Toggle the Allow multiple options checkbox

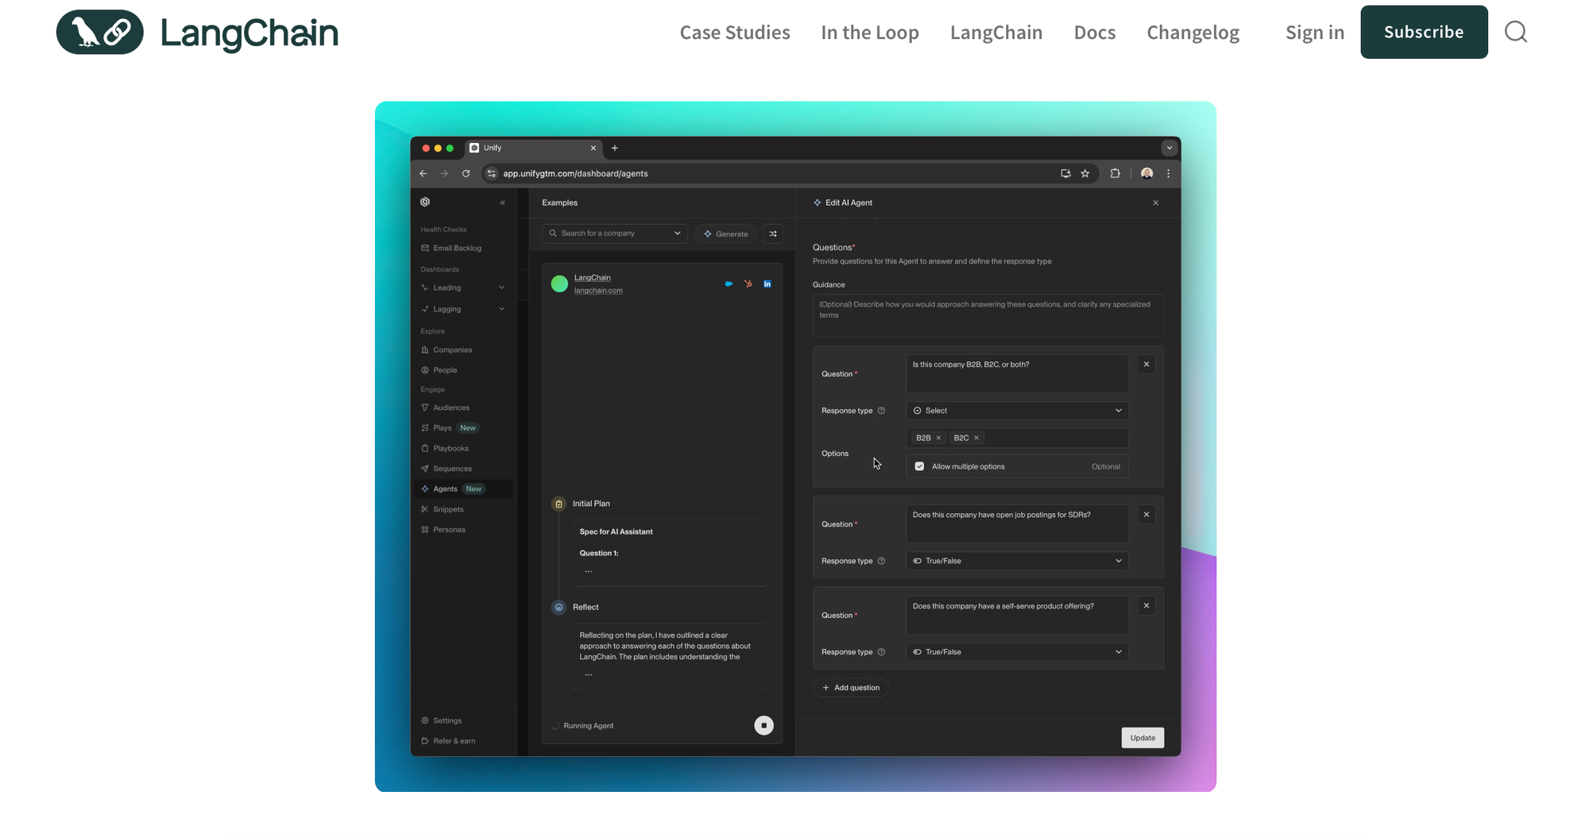tap(919, 466)
